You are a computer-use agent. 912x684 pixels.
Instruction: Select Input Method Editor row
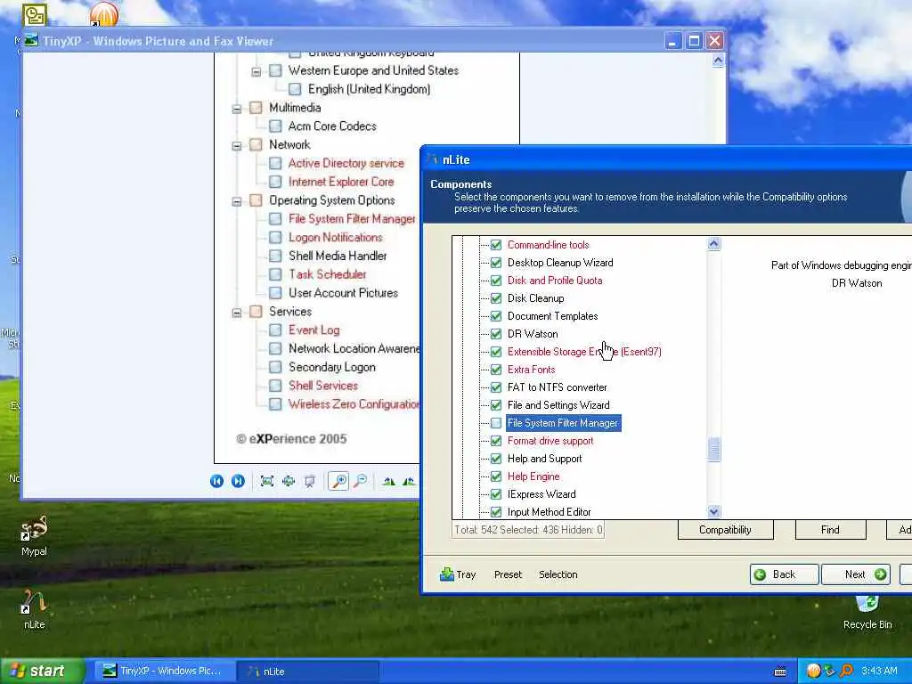tap(549, 512)
